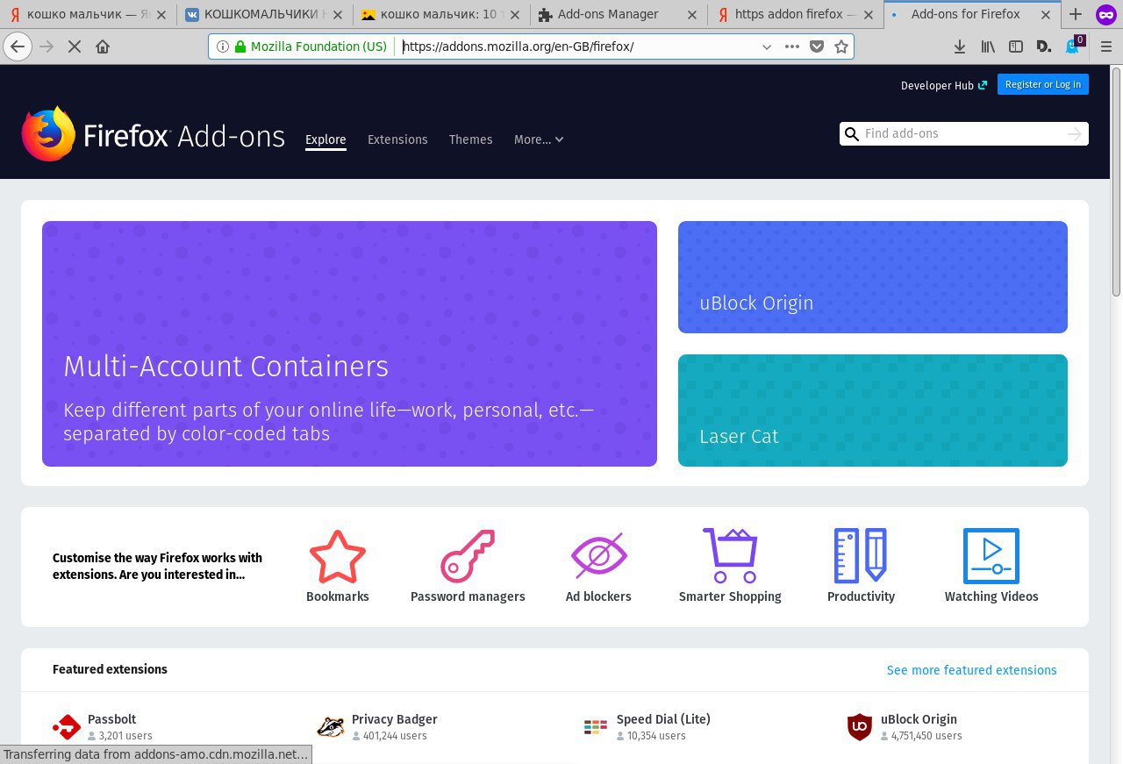This screenshot has width=1123, height=764.
Task: Stop loading the page with X button
Action: (x=75, y=46)
